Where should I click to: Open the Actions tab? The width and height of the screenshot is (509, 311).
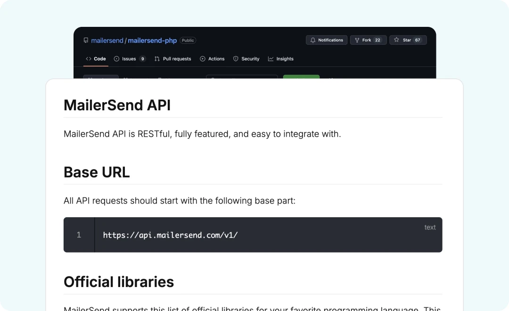(212, 59)
